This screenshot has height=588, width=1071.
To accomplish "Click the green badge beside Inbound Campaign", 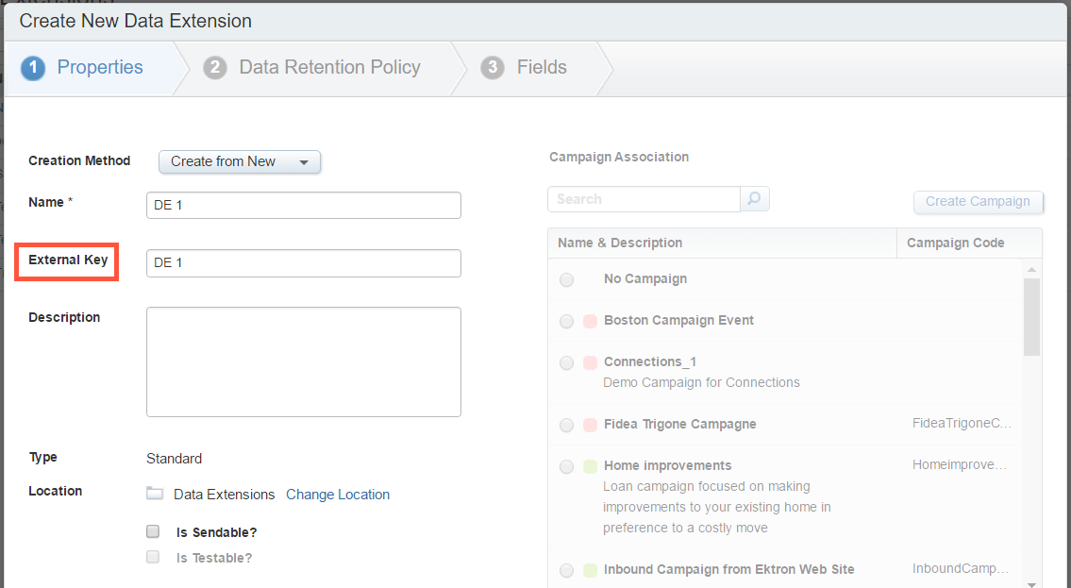I will pos(591,570).
